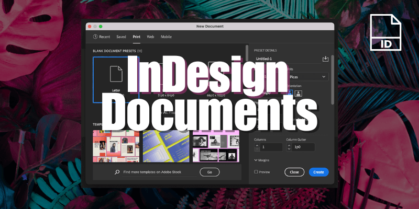The width and height of the screenshot is (419, 209).
Task: Click the magnifier icon in the Adobe Stock search
Action: coord(117,172)
